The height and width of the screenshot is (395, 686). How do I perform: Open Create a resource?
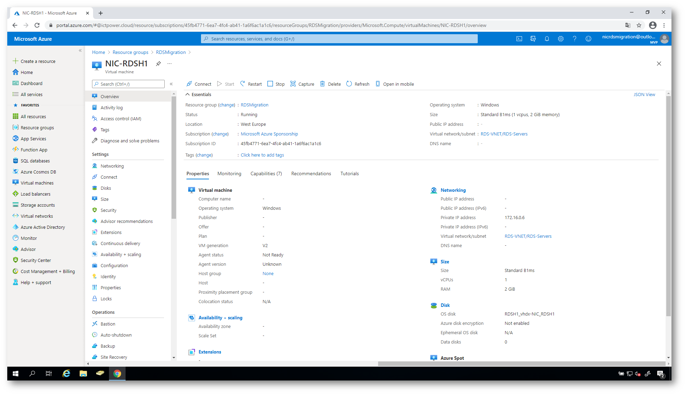coord(34,61)
